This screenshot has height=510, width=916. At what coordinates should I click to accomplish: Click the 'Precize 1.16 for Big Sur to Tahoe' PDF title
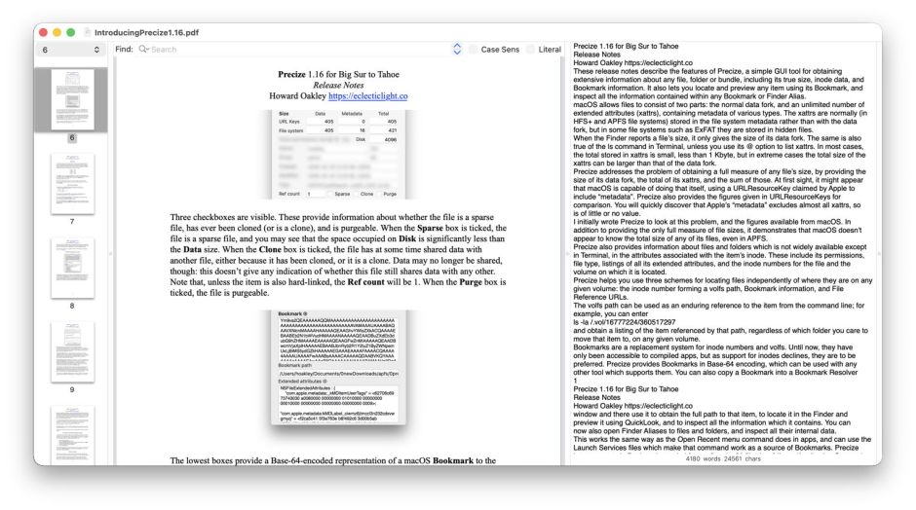[x=338, y=74]
